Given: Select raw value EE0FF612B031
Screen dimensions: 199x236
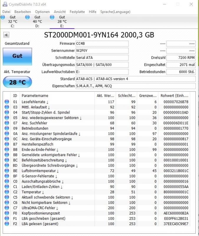Looking at the screenshot, I should pyautogui.click(x=176, y=219).
